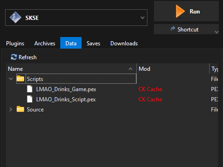Click the Refresh arrows icon
223x167 pixels.
(14, 57)
